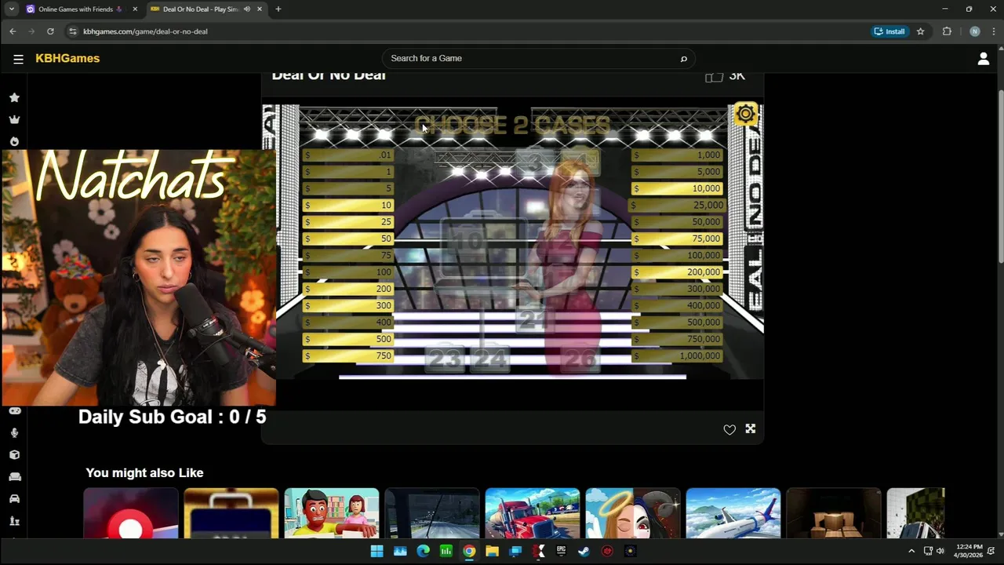Open the chess pieces sidebar icon

14,521
